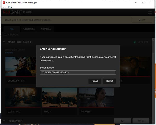The width and height of the screenshot is (156, 125).
Task: Click the ALL PRODUCTS heading
Action: tap(11, 35)
